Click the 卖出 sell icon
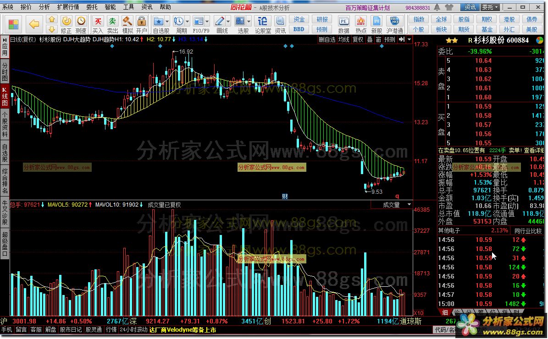This screenshot has height=339, width=548. pyautogui.click(x=112, y=22)
